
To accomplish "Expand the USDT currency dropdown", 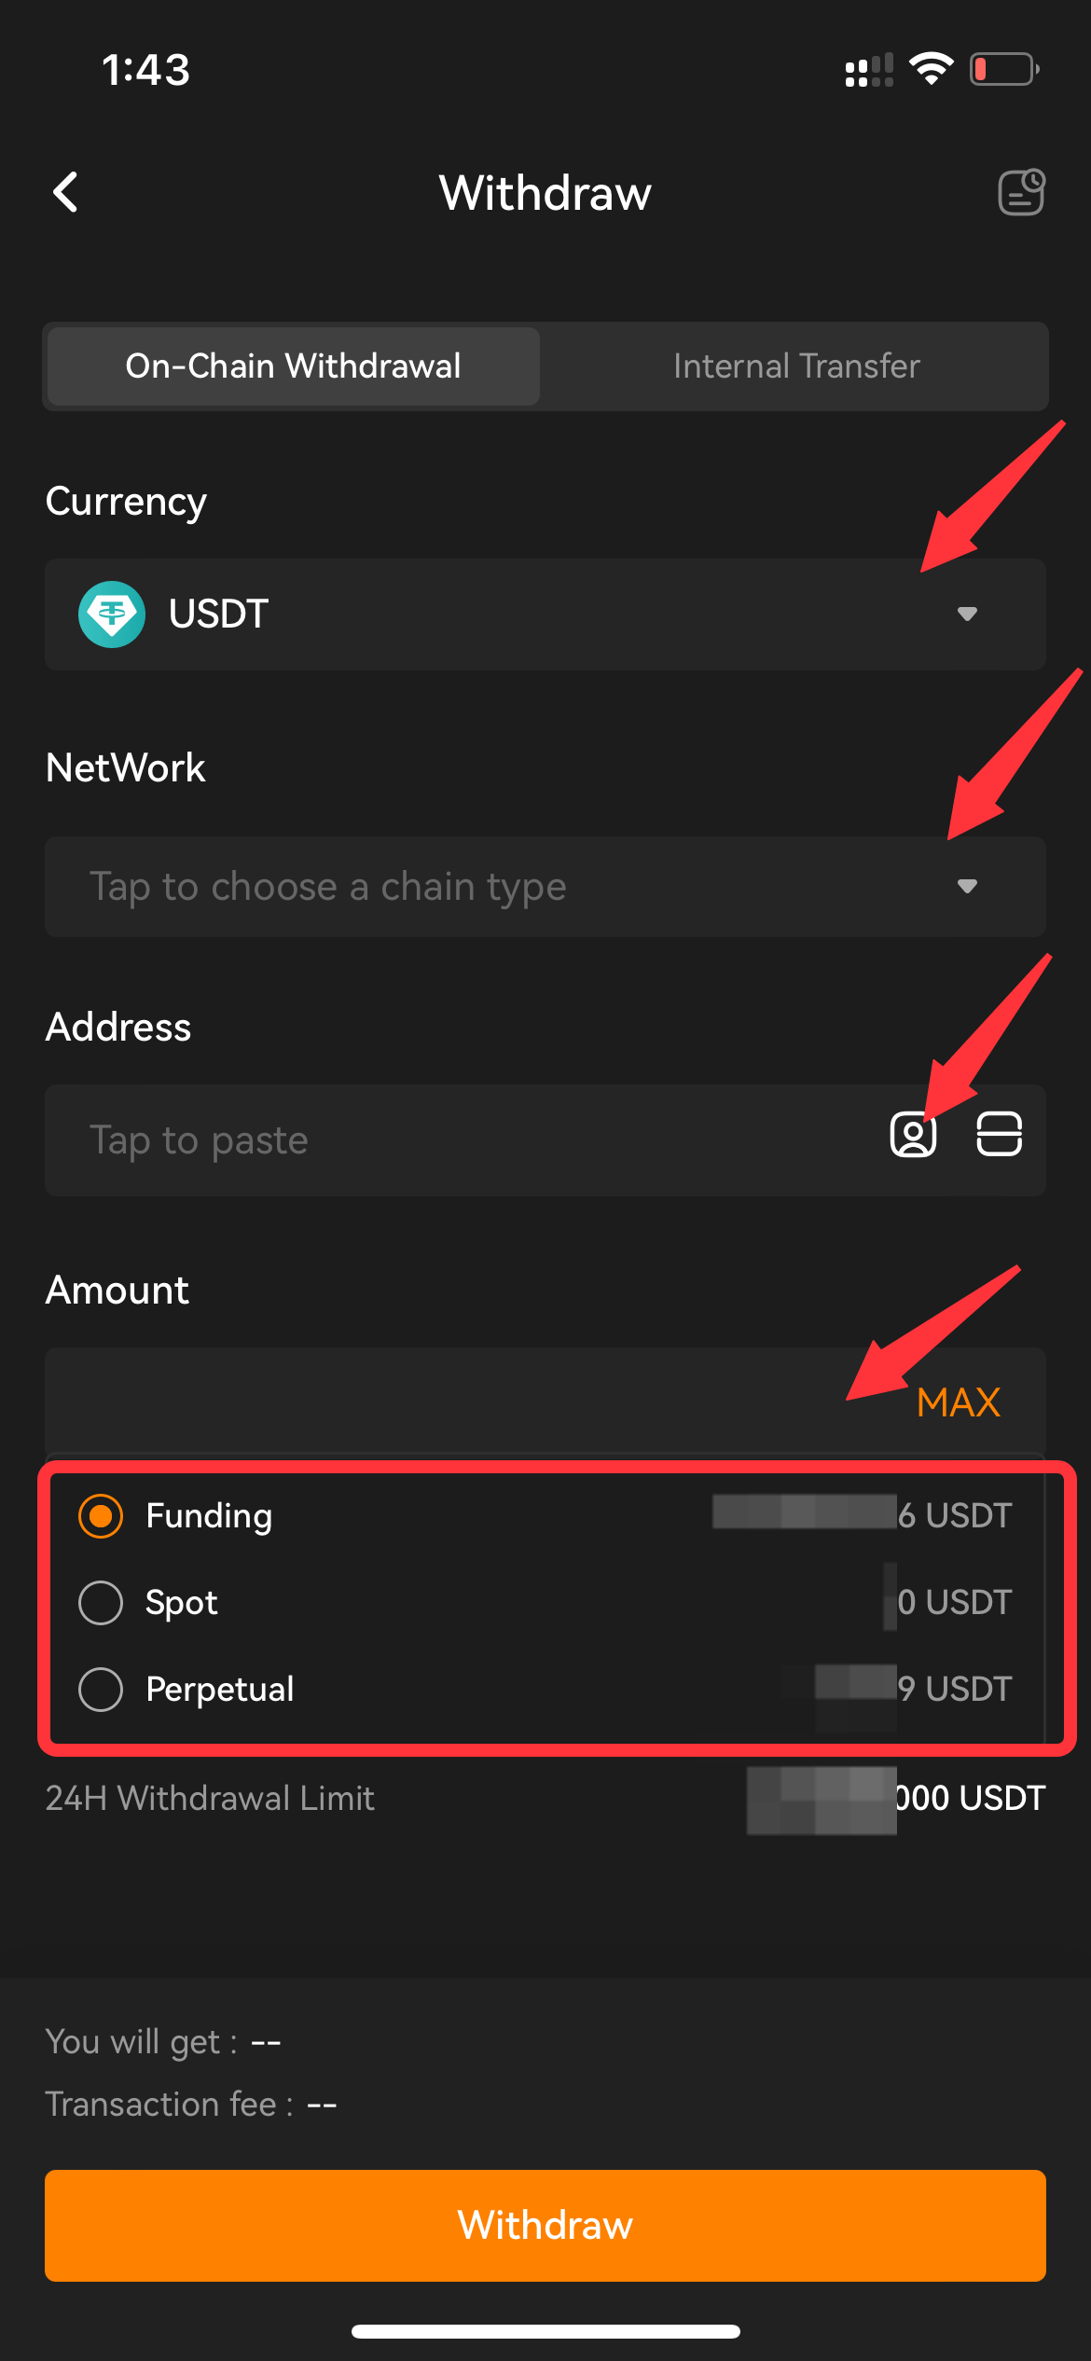I will (969, 614).
